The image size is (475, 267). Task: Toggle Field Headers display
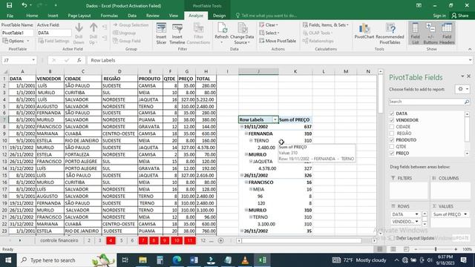(447, 33)
